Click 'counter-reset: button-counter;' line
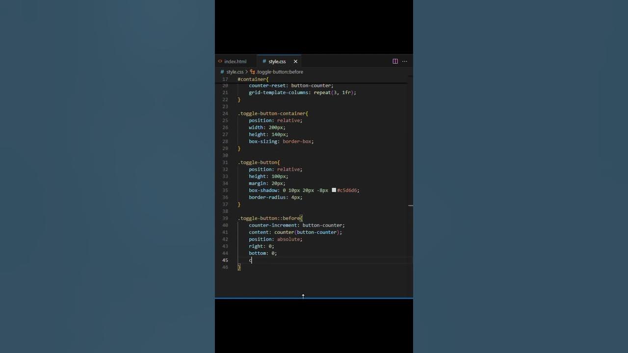Image resolution: width=628 pixels, height=353 pixels. coord(291,85)
